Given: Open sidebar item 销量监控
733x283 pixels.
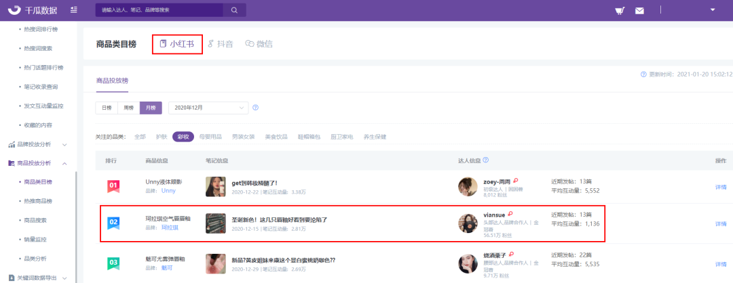Looking at the screenshot, I should (x=35, y=239).
